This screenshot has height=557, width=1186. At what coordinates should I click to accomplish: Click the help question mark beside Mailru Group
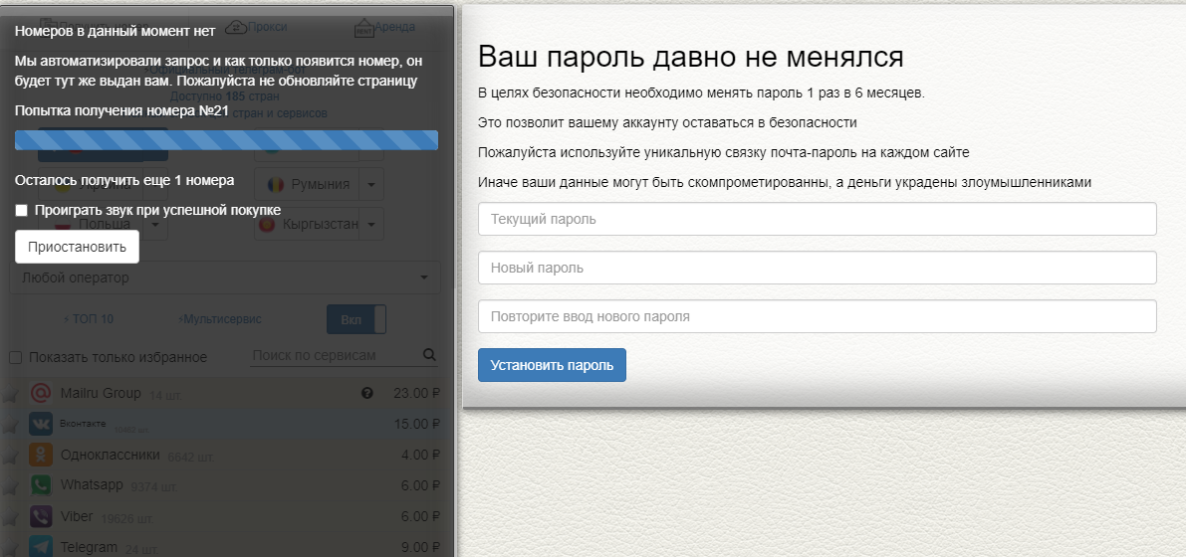click(366, 394)
